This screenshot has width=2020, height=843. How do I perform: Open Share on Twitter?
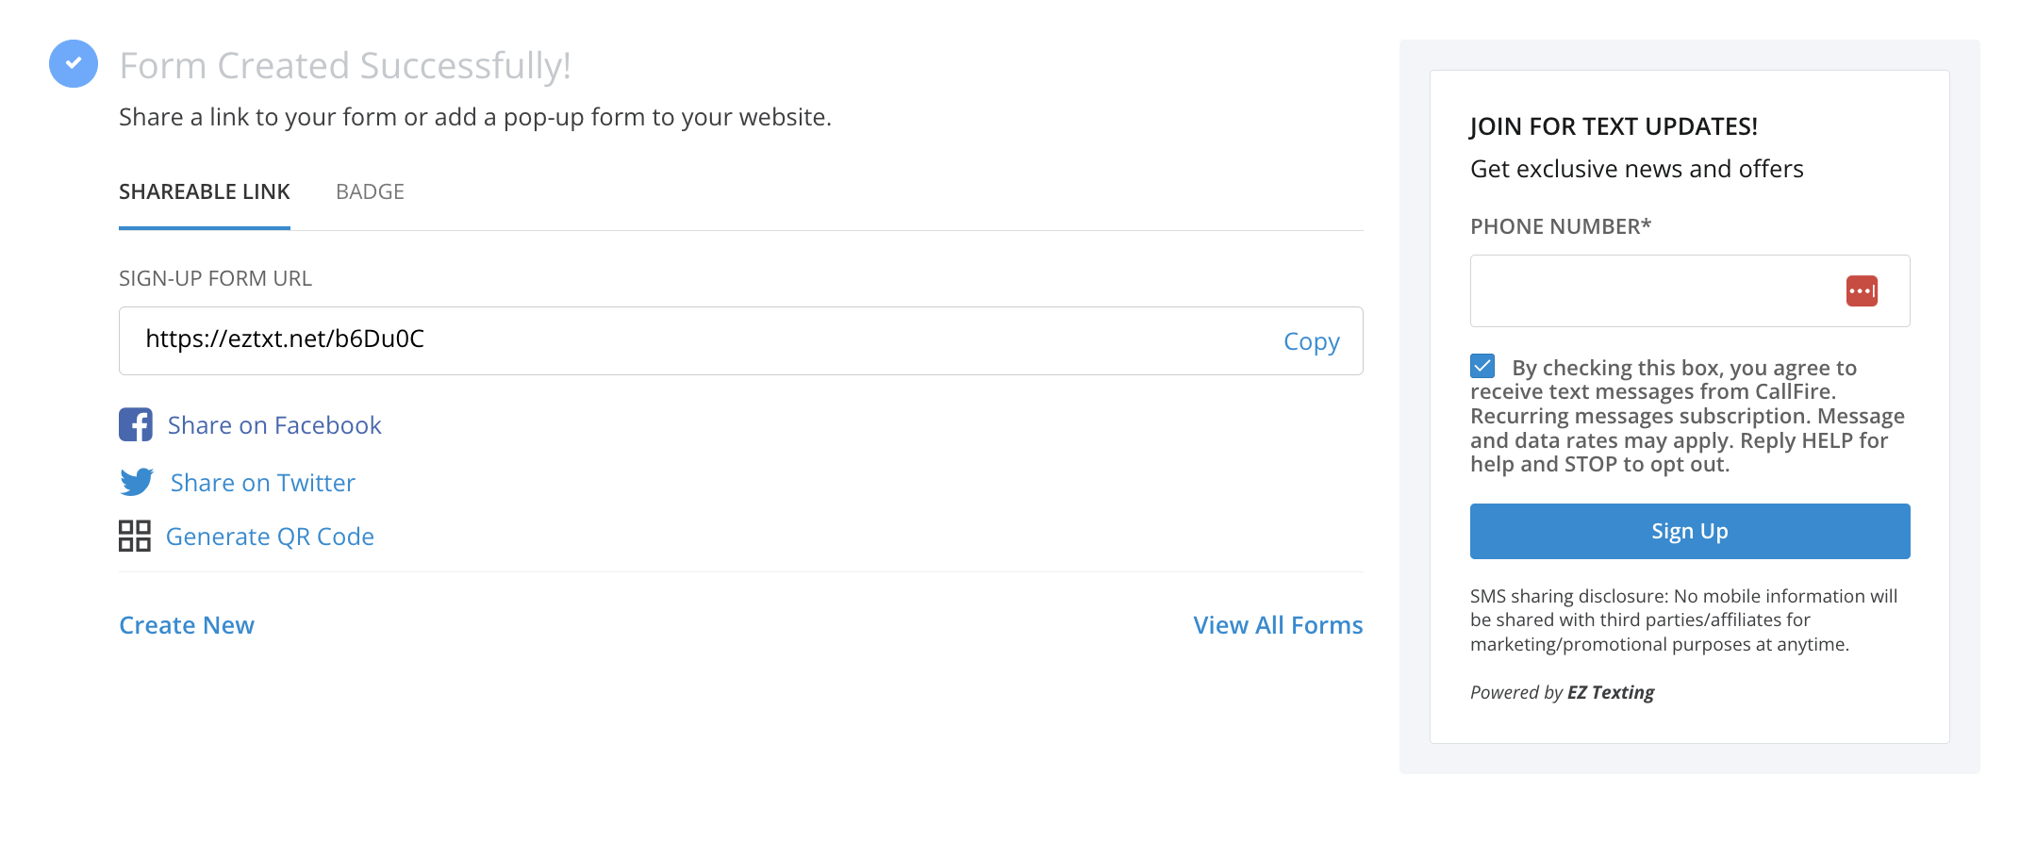[x=262, y=482]
